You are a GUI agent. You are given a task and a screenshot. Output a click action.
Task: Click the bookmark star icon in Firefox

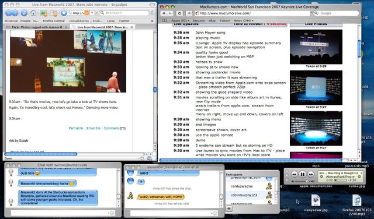point(64,13)
